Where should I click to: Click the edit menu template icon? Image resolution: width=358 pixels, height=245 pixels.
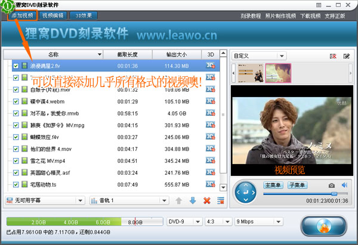pos(346,56)
